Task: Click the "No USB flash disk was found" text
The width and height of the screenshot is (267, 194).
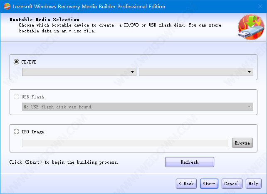Action: [58, 107]
